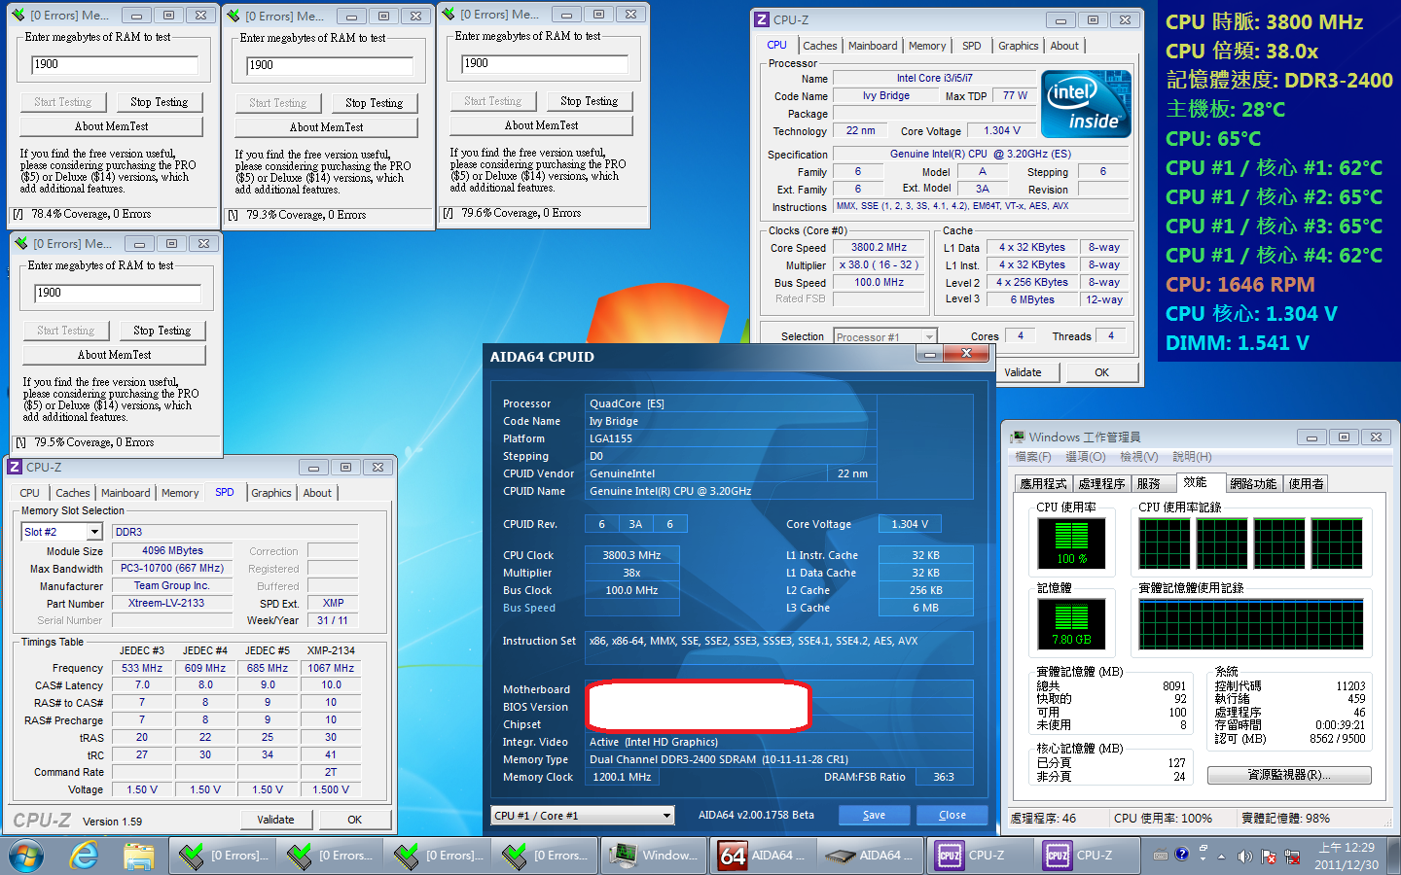Open CPU #1 / Core #1 dropdown in AIDA64

tap(583, 815)
